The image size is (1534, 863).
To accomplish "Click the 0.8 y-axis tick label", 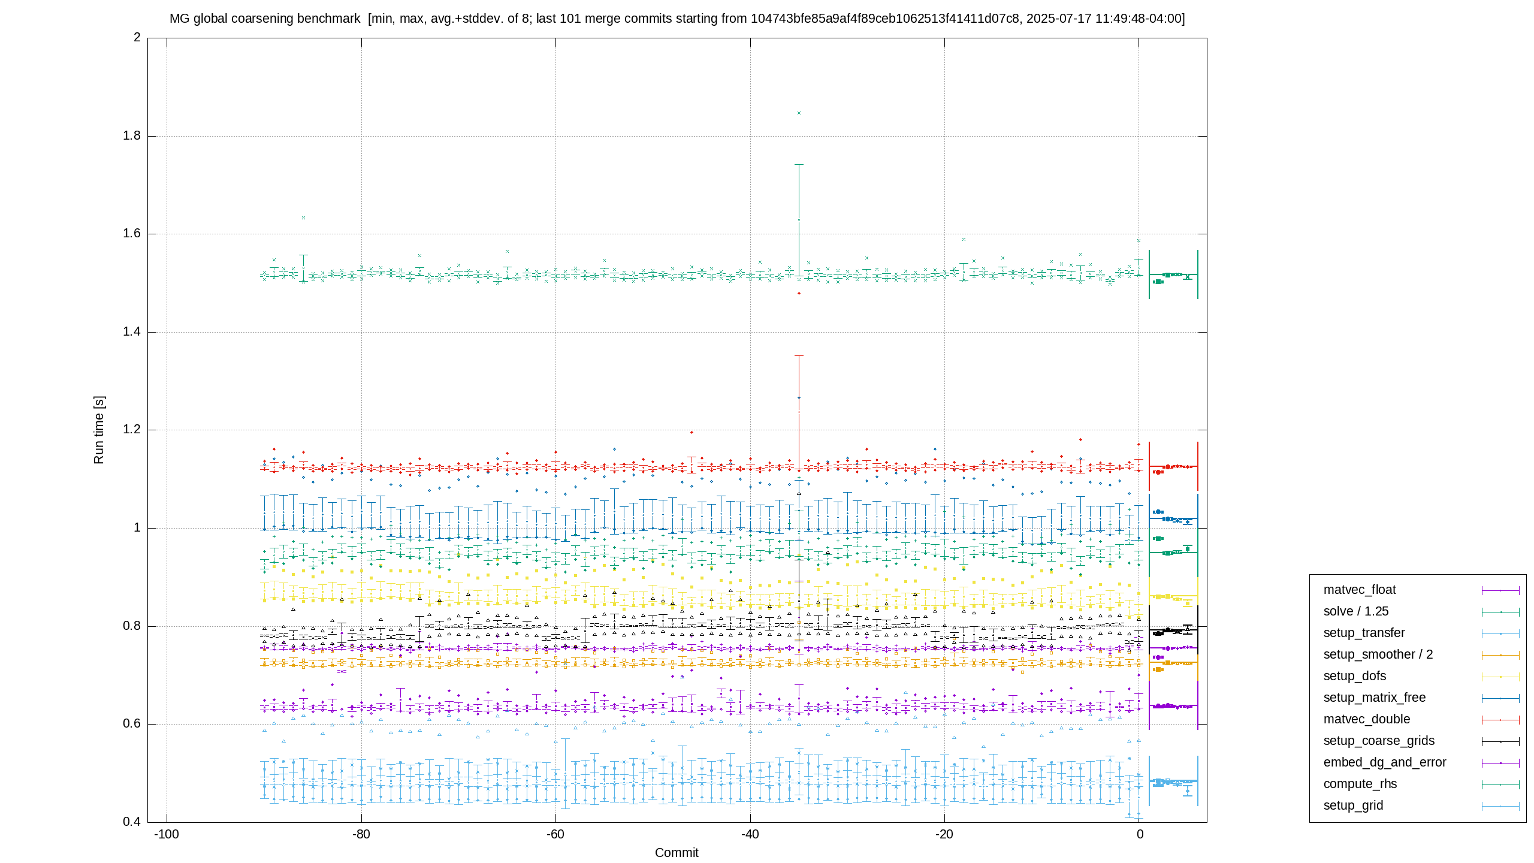I will [132, 626].
